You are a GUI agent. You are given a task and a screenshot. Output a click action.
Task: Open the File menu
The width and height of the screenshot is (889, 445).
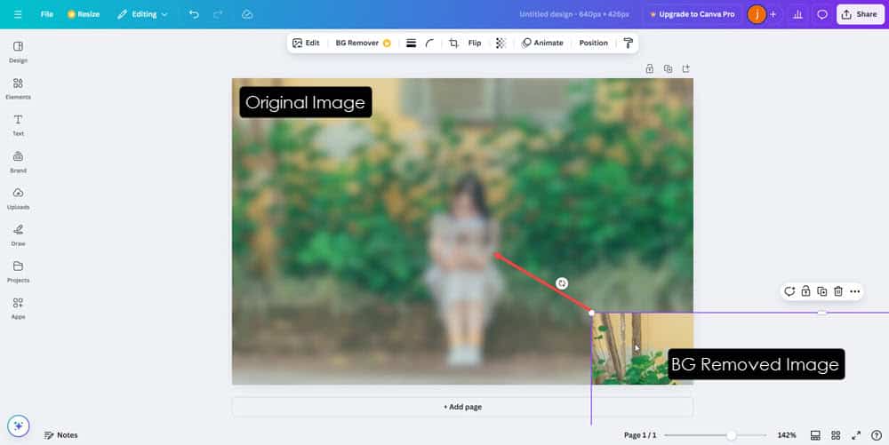pos(47,14)
